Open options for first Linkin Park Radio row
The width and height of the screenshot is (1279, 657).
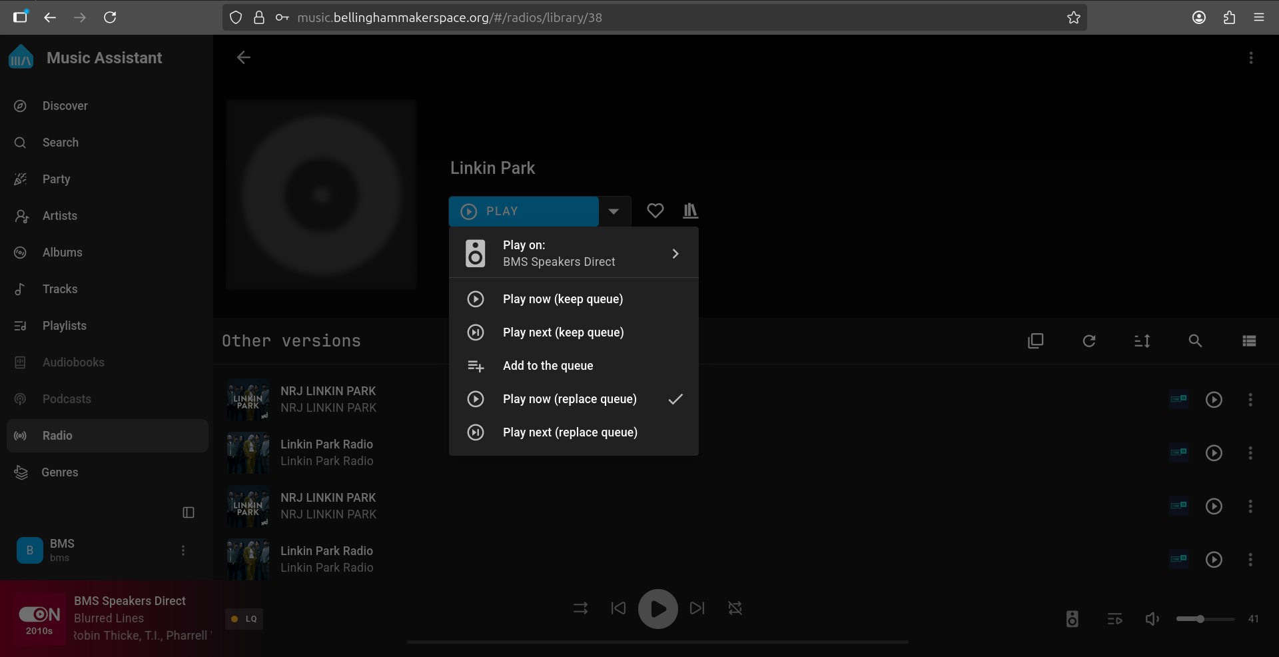[1250, 452]
